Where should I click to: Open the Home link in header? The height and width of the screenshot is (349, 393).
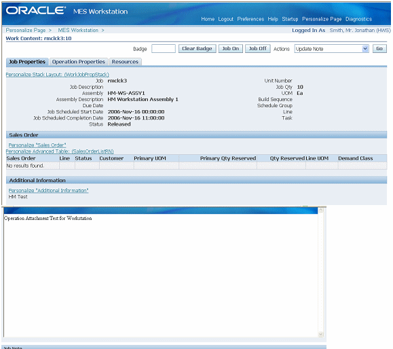pos(208,19)
